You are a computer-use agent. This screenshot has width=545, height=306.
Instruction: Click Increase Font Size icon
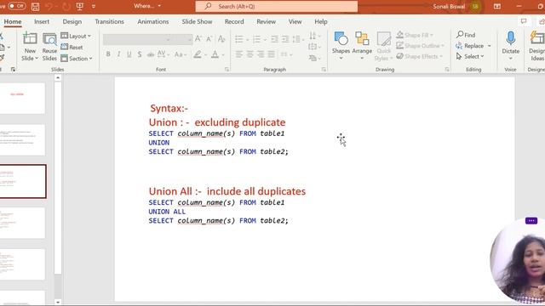[198, 39]
